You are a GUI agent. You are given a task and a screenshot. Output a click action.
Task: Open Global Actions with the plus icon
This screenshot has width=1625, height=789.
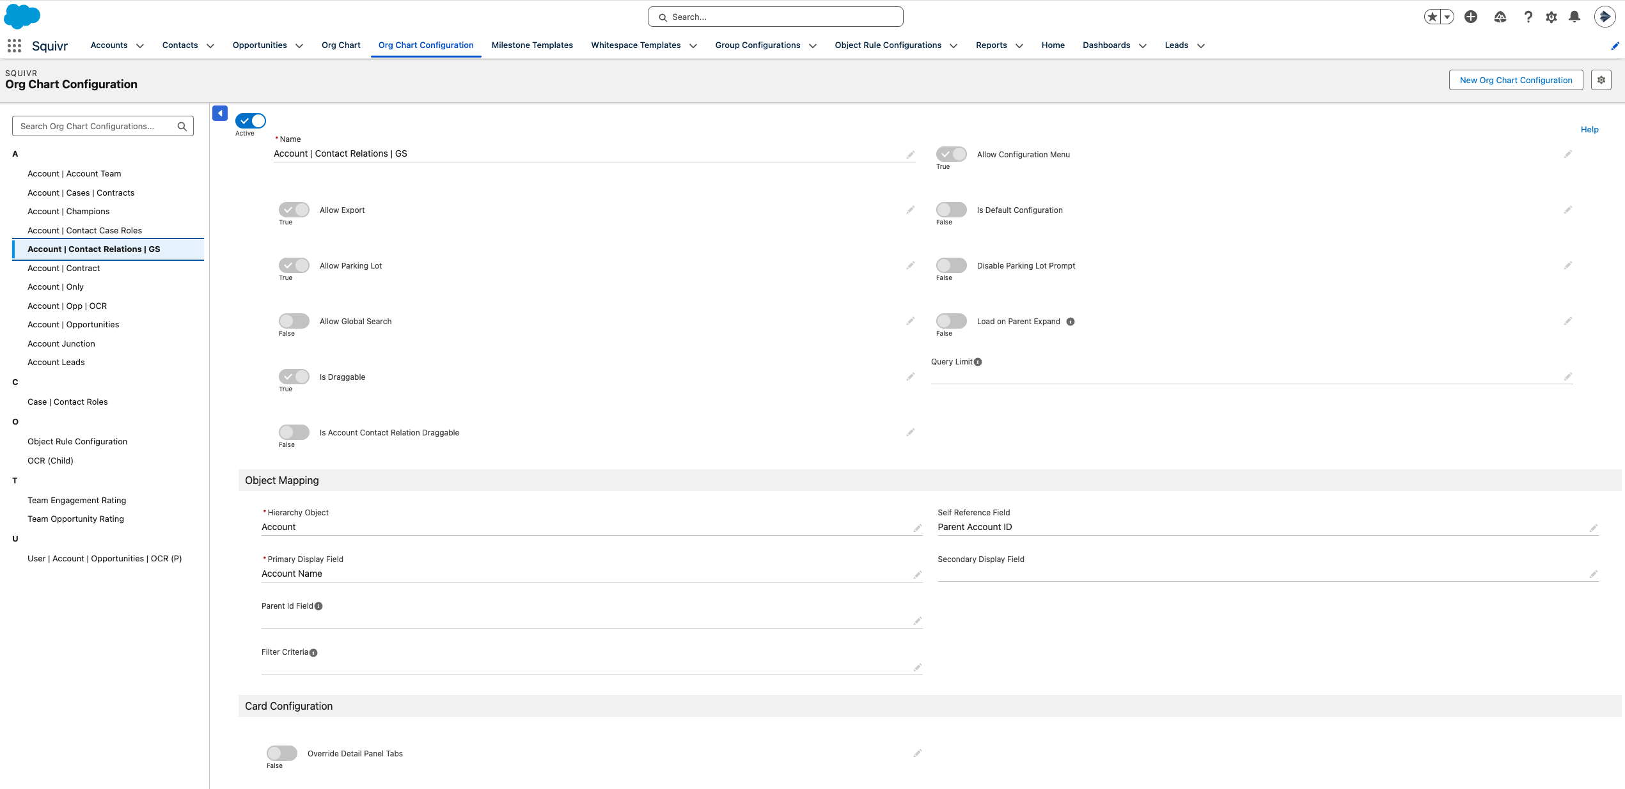(1470, 17)
